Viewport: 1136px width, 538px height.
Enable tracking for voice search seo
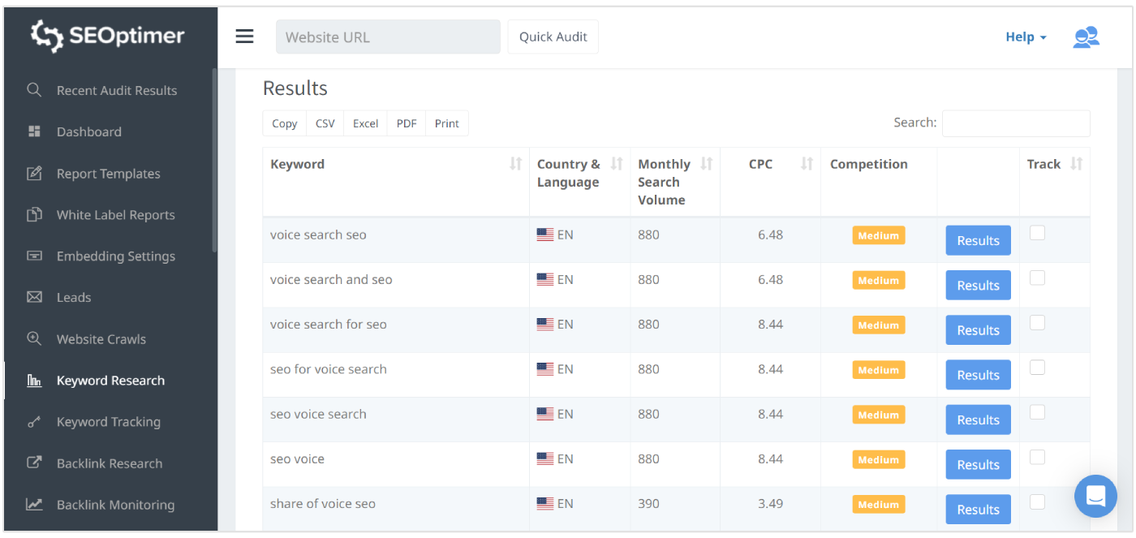click(x=1037, y=232)
